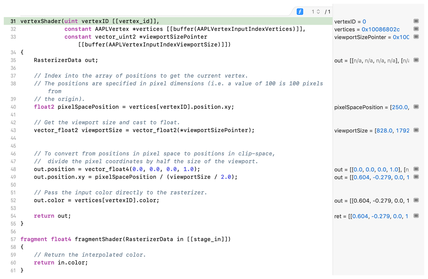The image size is (428, 279).
Task: Click the out = [[n/a, n/a]] variable row
Action: click(x=371, y=60)
